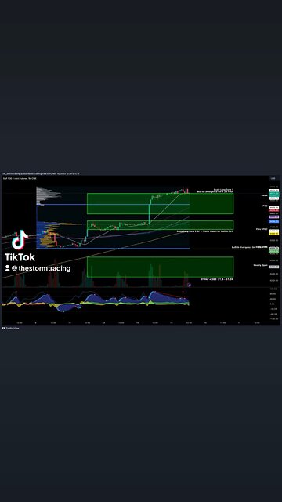Select the middle green long zone box
Screen dimensions: 282x502
(160, 225)
